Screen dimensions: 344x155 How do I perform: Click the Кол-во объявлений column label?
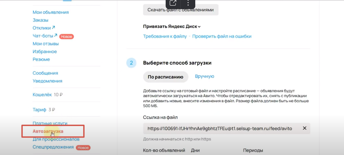164,150
